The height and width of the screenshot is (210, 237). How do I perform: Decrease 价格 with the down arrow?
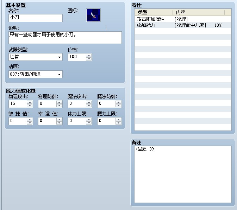(x=89, y=59)
